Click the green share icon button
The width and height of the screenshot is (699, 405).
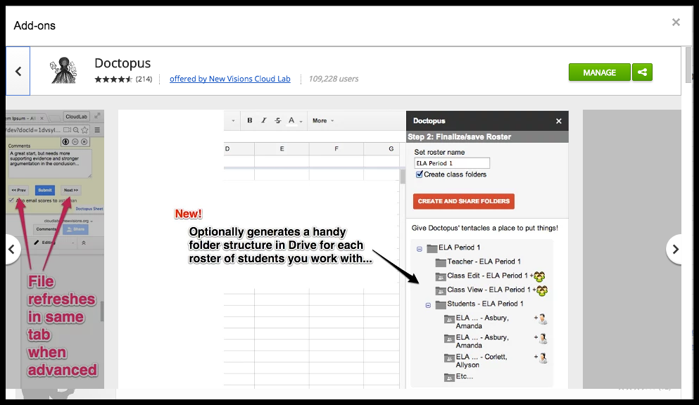(642, 72)
